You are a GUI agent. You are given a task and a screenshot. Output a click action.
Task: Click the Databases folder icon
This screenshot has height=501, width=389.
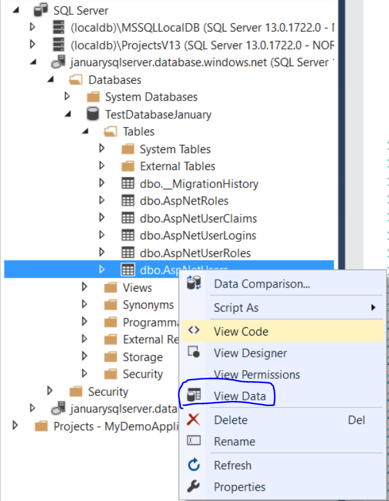click(x=76, y=80)
